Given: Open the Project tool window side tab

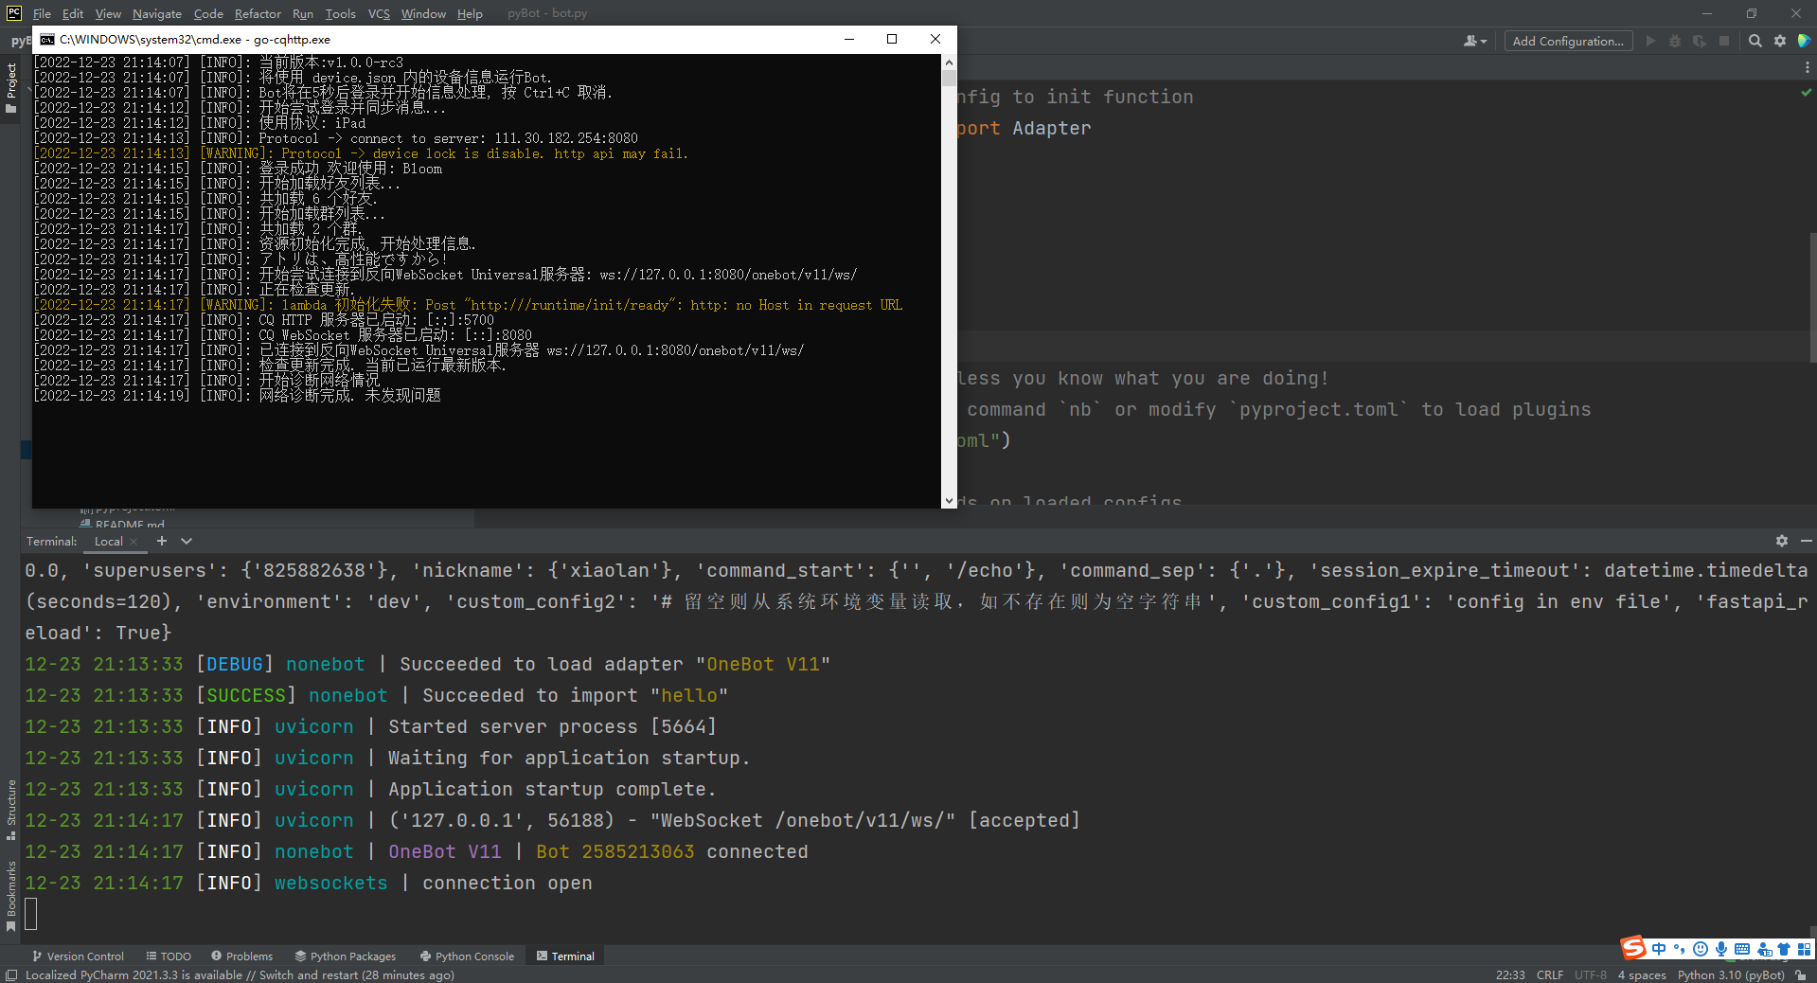Looking at the screenshot, I should click(10, 87).
